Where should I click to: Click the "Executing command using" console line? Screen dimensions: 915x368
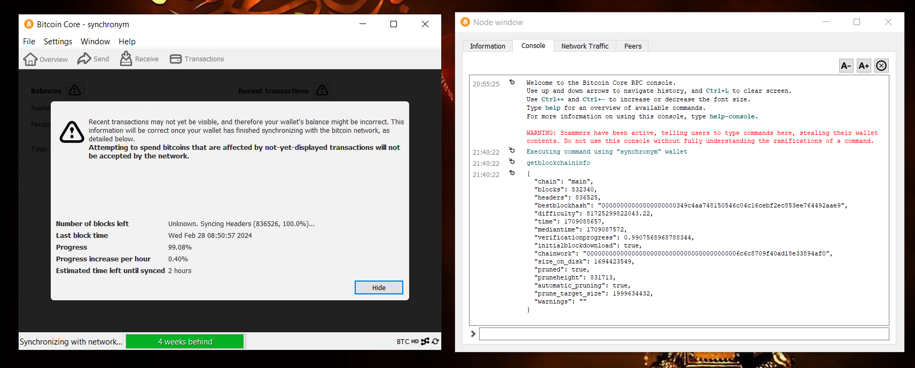tap(607, 152)
